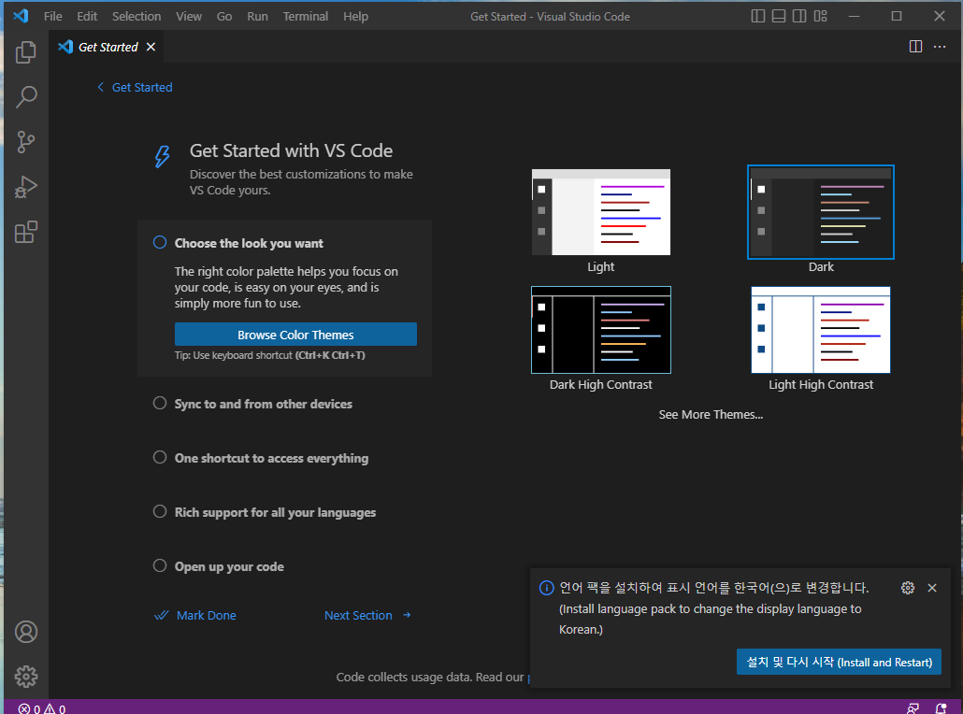
Task: Choose the Dark High Contrast theme preview
Action: click(600, 330)
